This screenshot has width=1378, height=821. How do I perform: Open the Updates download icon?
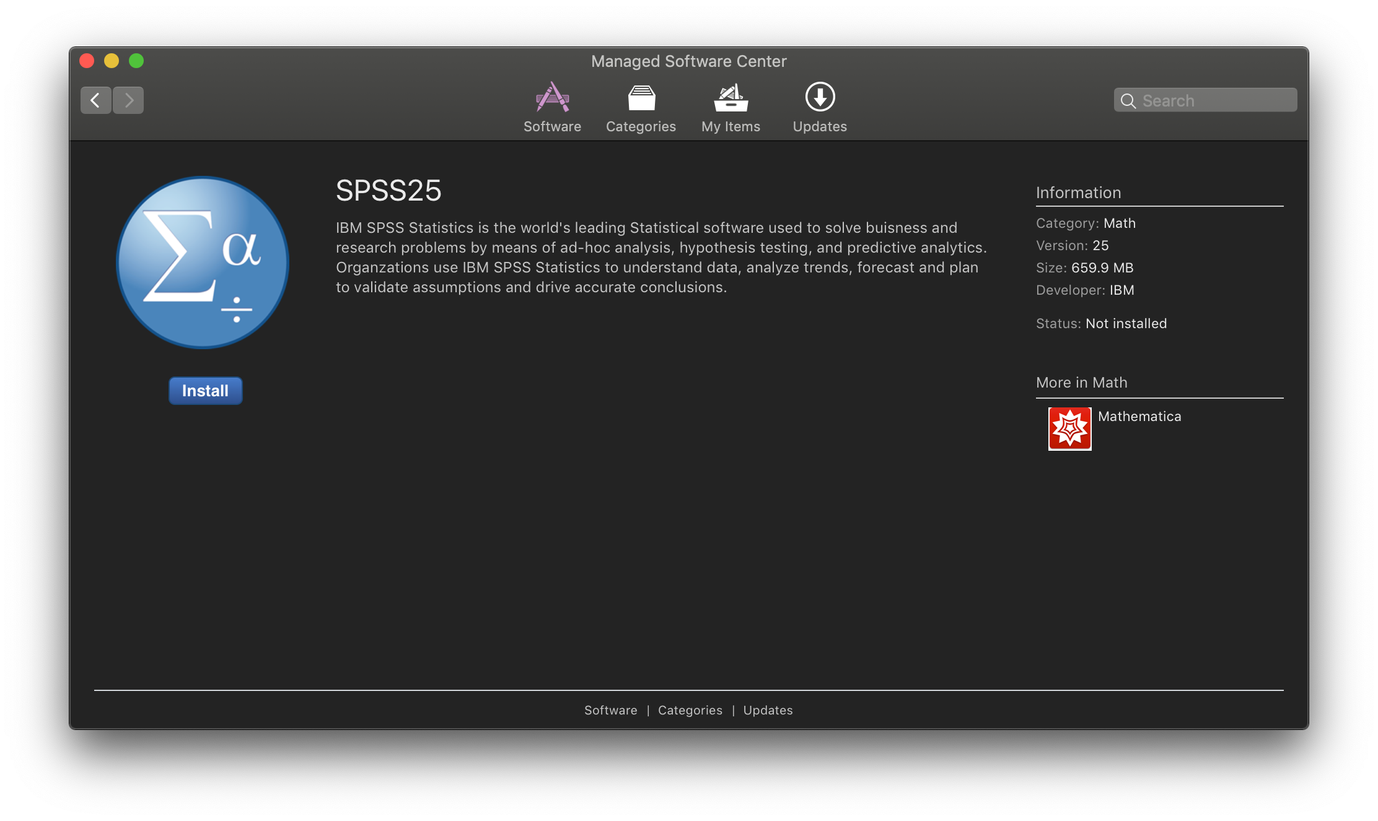pyautogui.click(x=820, y=97)
